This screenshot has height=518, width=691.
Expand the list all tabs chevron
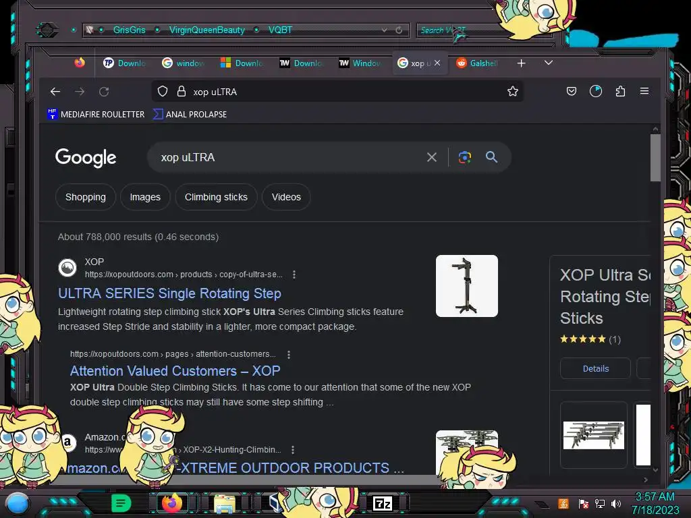coord(548,63)
